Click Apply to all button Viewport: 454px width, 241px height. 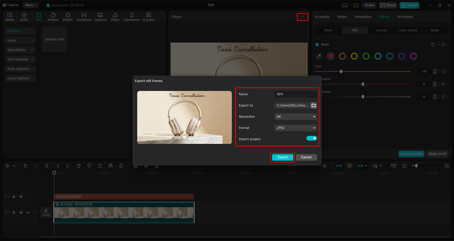tap(437, 154)
